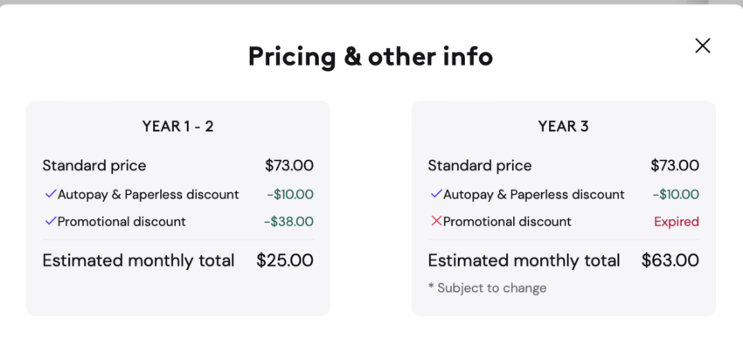This screenshot has height=339, width=743.
Task: Click the Subject to change footnote
Action: click(487, 287)
